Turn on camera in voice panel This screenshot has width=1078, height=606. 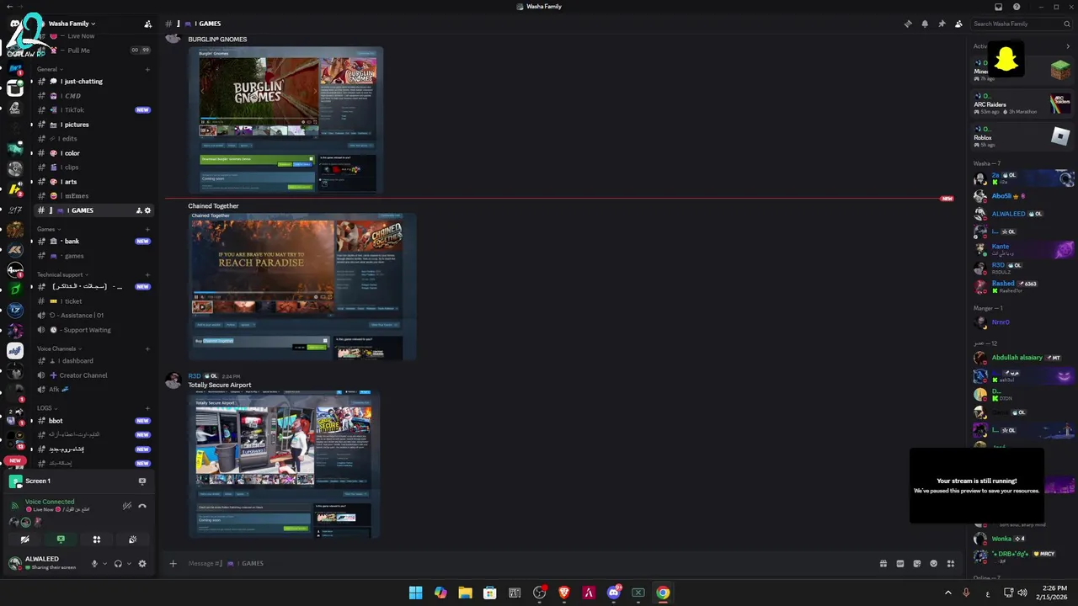click(x=25, y=540)
